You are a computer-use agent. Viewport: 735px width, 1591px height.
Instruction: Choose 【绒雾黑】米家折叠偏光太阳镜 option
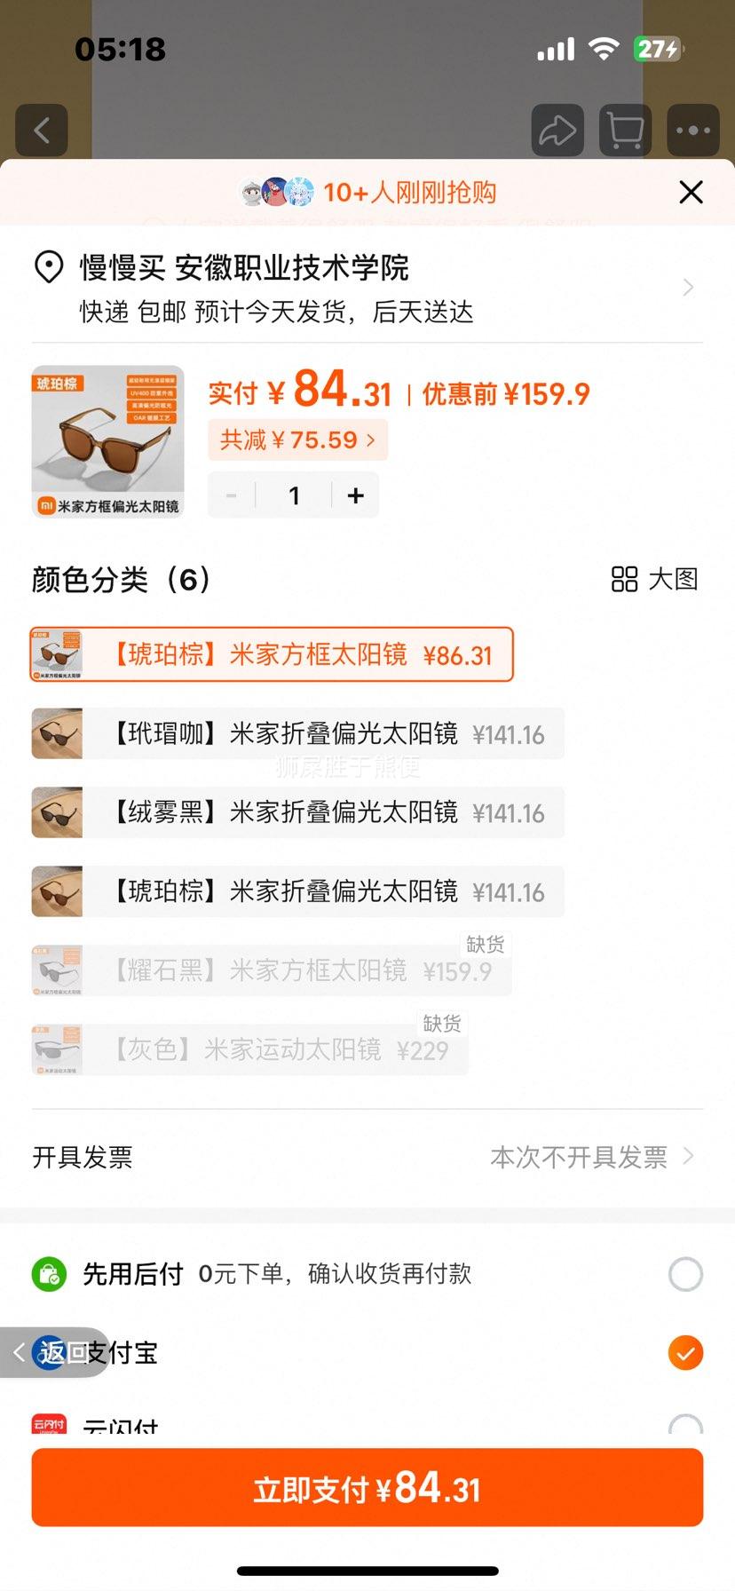tap(297, 812)
